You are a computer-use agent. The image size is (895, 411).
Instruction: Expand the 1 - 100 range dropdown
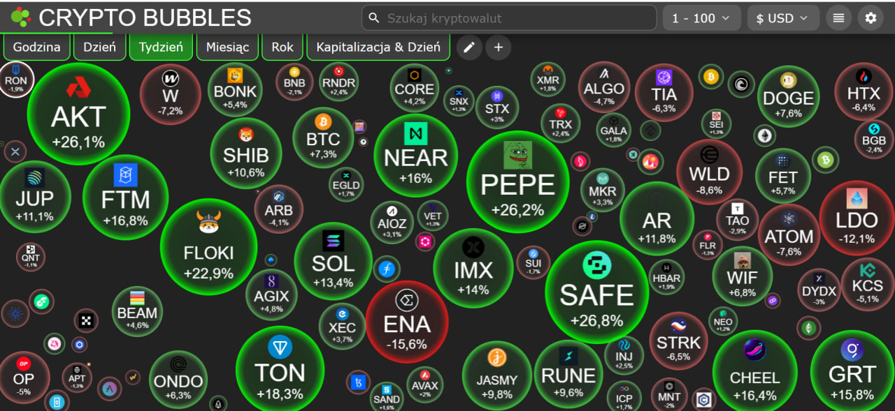click(701, 18)
